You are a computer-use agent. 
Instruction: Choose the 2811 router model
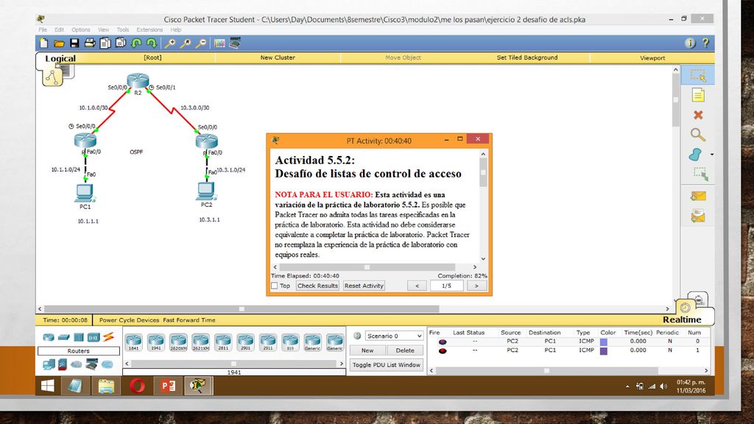[x=223, y=342]
